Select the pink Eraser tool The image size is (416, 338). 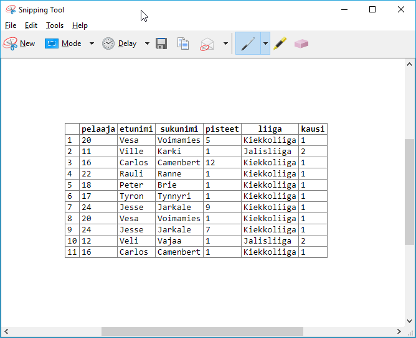pos(301,43)
